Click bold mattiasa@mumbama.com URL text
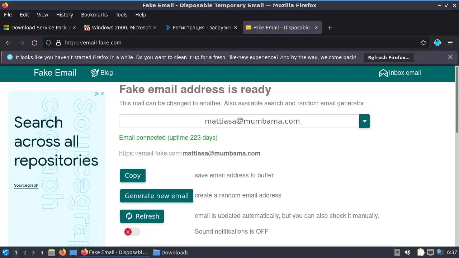This screenshot has width=459, height=258. click(x=221, y=153)
